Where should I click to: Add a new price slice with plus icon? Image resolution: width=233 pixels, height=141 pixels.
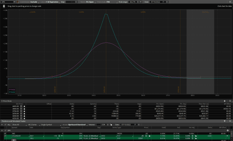click(x=224, y=101)
